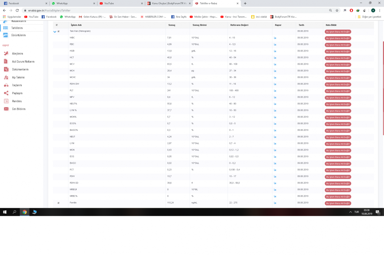
Task: Show hidden system tray icons arrow
Action: coord(350,212)
